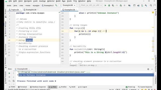Click the CRLF line separator status
Image resolution: width=161 pixels, height=90 pixels.
pos(118,89)
